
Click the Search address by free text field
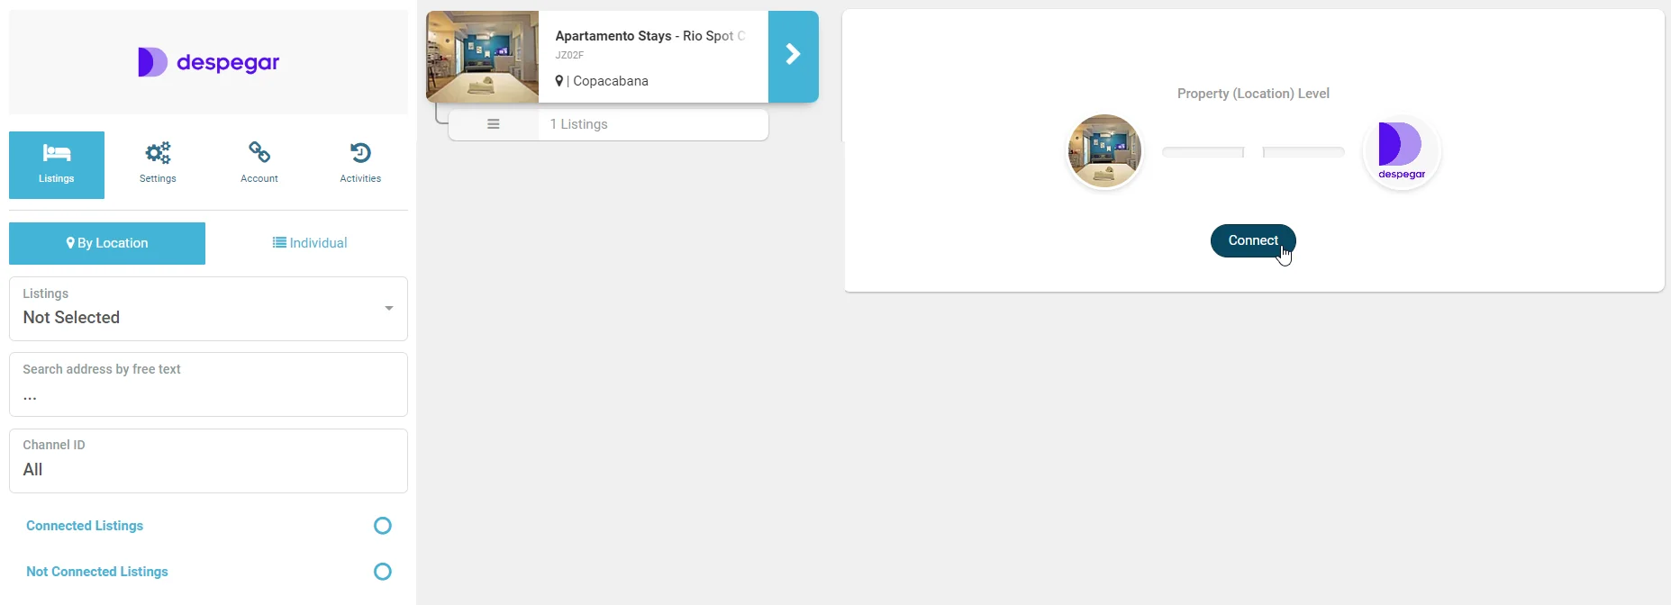pyautogui.click(x=208, y=384)
